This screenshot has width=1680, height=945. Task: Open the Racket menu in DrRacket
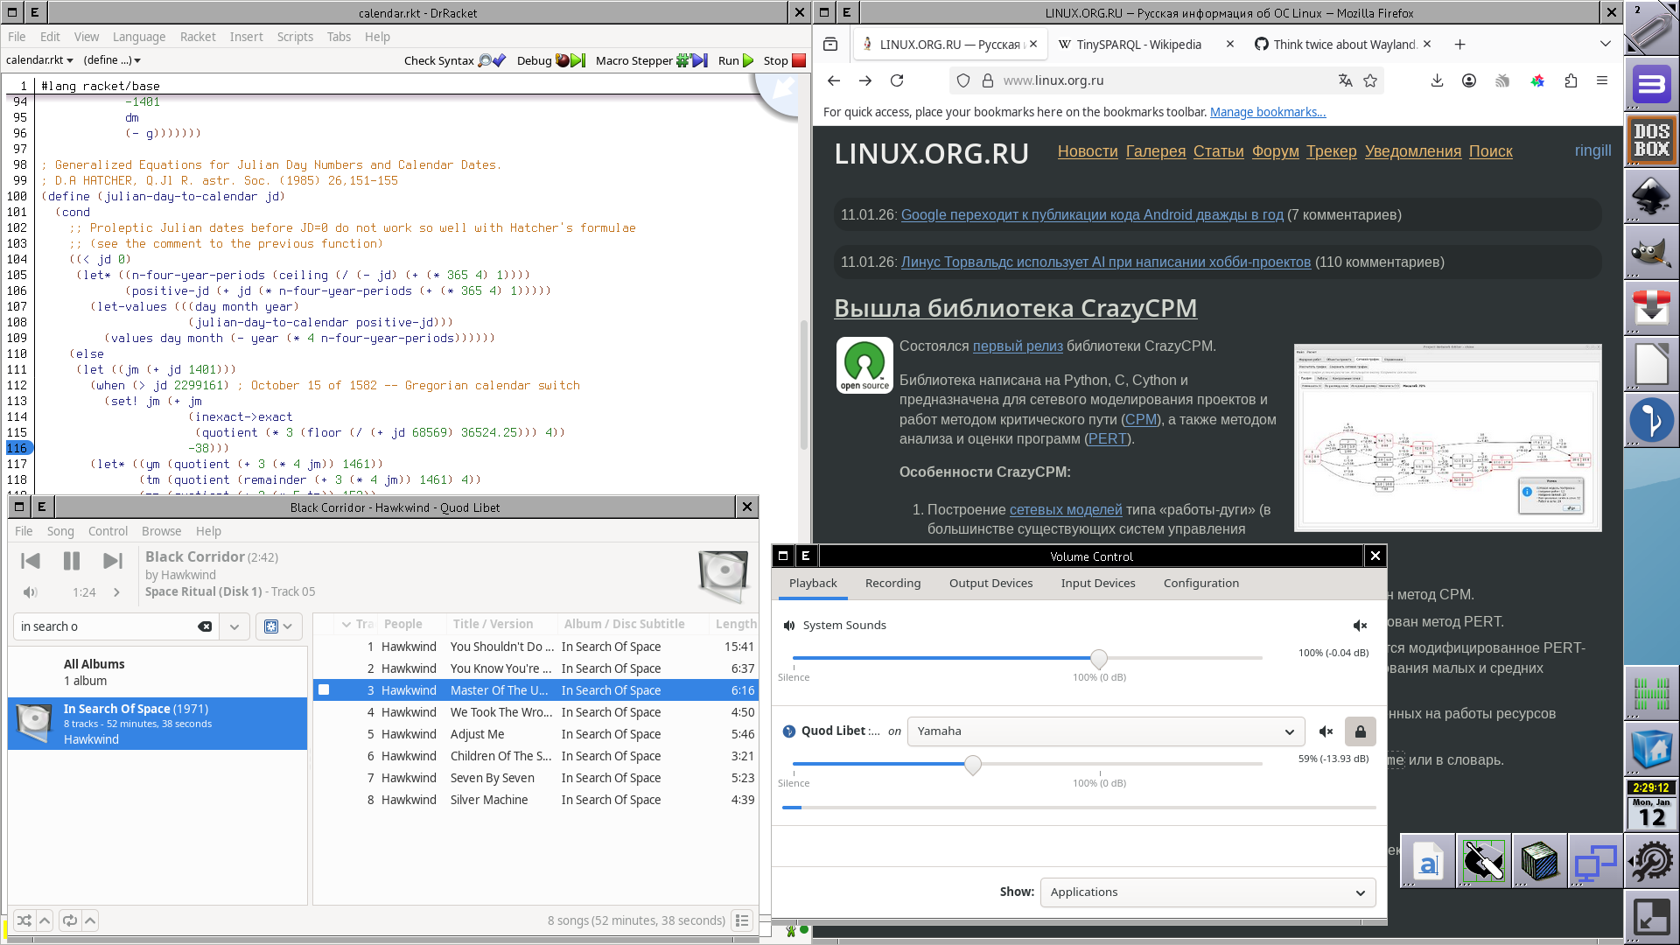tap(198, 37)
